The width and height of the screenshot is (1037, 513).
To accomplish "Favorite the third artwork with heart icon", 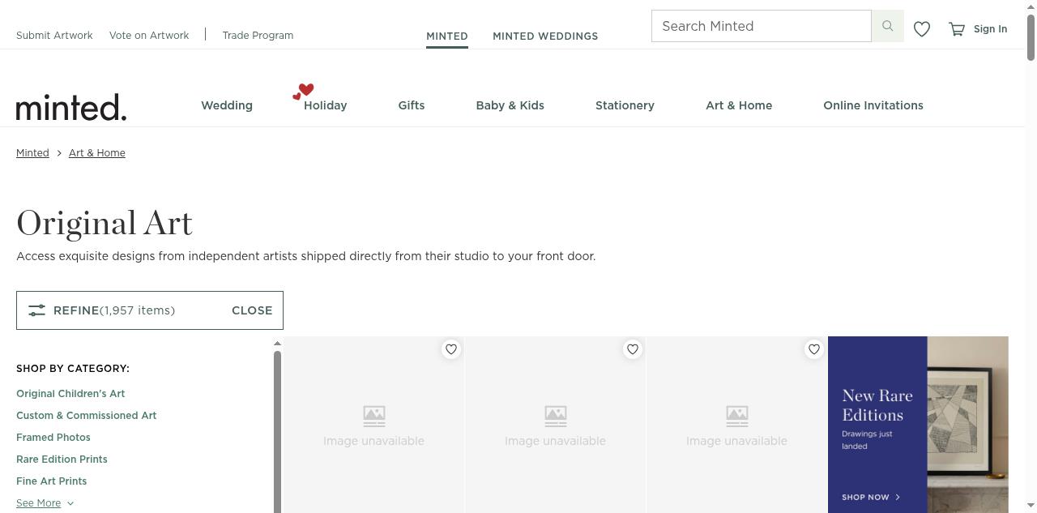I will point(814,349).
